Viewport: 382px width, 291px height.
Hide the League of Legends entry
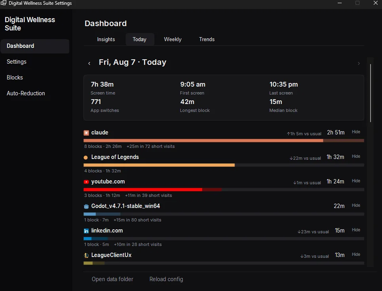[x=356, y=156]
